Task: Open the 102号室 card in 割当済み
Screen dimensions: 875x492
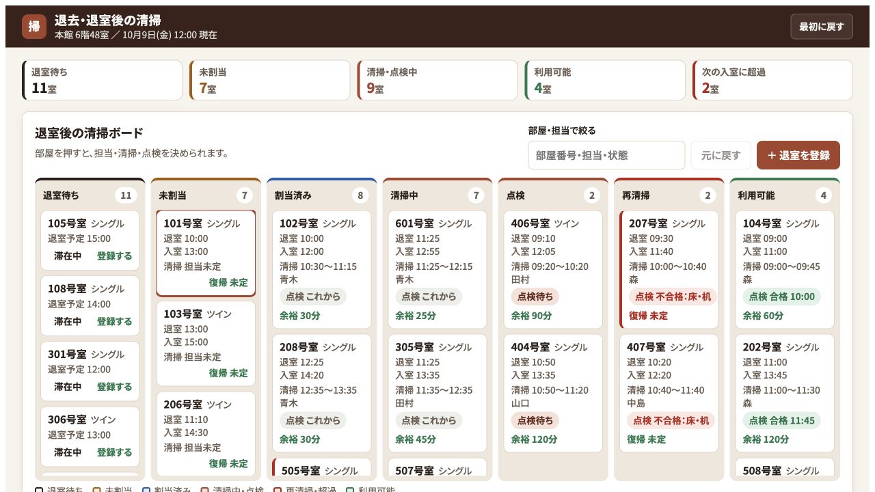Action: pyautogui.click(x=322, y=270)
